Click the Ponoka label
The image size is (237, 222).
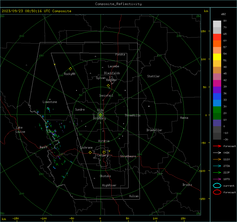[120, 54]
